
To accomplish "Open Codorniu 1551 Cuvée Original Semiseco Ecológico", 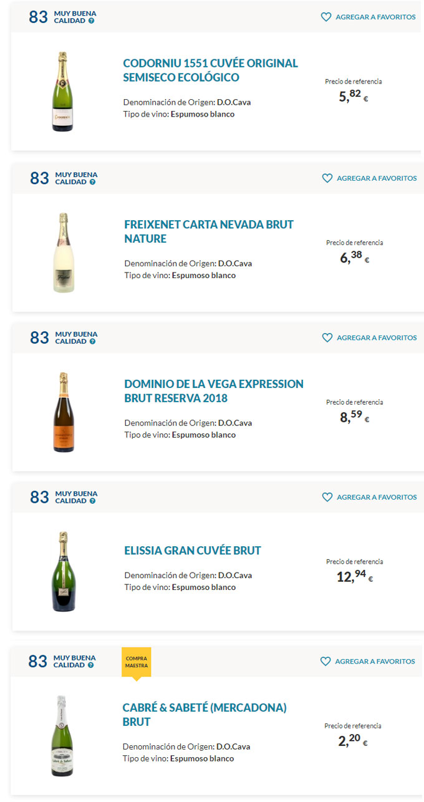I will click(210, 70).
